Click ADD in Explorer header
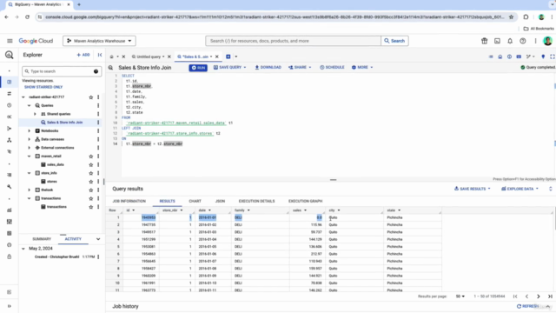556x313 pixels. pos(83,55)
